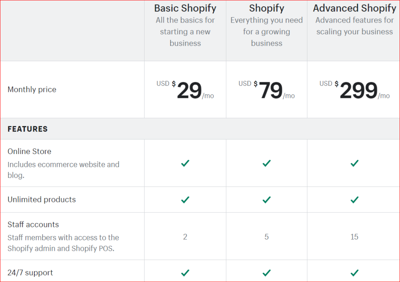The height and width of the screenshot is (282, 400).
Task: Click staff accounts value 15
Action: [354, 237]
